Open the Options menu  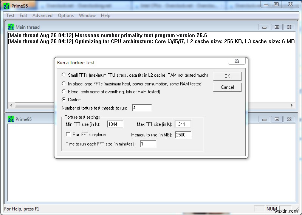[x=66, y=15]
